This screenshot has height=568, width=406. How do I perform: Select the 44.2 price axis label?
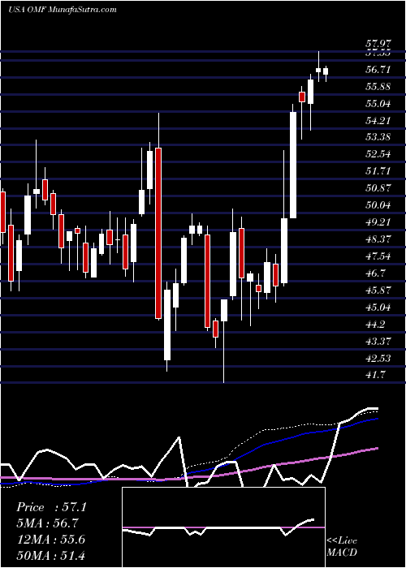pyautogui.click(x=376, y=325)
